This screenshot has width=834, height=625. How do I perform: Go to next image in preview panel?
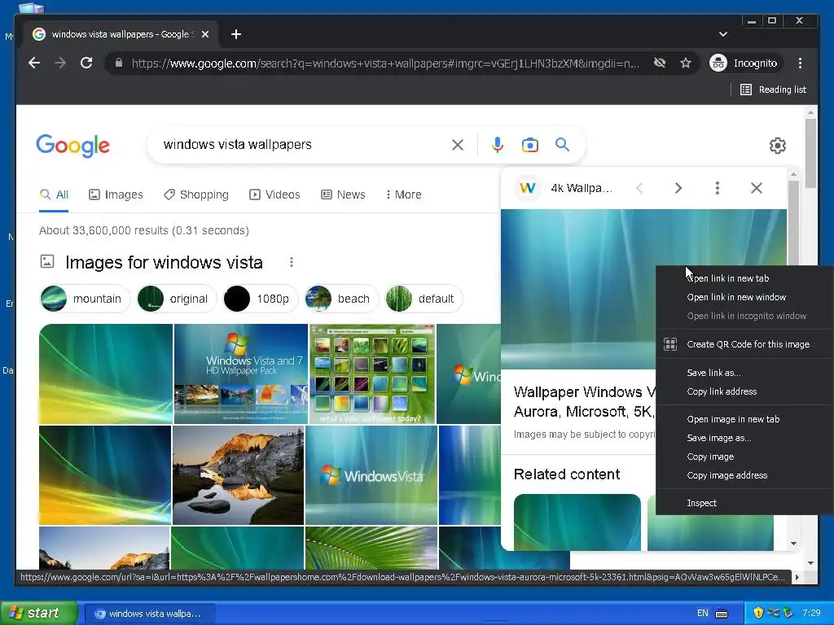point(678,188)
